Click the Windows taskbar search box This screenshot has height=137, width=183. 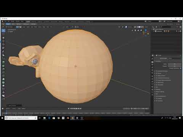coord(21,118)
